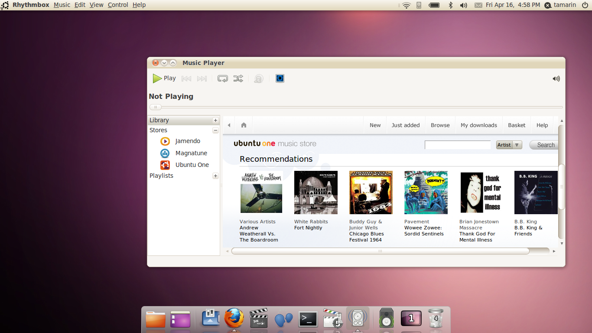Open the Control menu
592x333 pixels.
(118, 5)
